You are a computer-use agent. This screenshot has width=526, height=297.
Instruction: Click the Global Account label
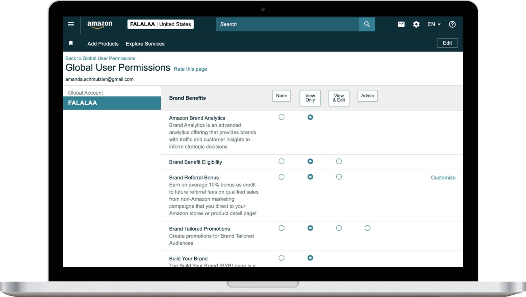point(85,93)
